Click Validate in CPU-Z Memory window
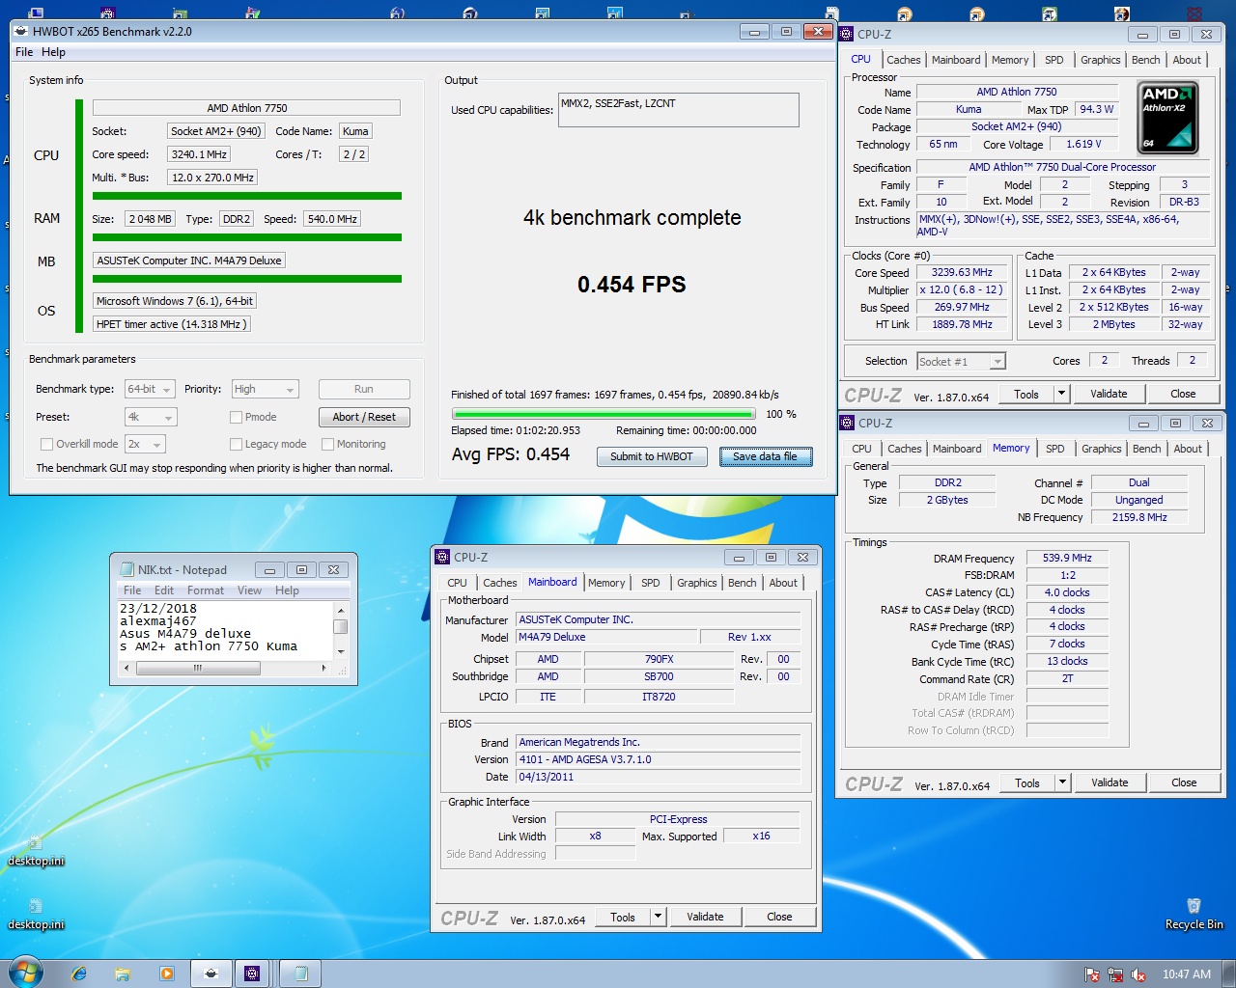Viewport: 1236px width, 988px height. click(1110, 782)
